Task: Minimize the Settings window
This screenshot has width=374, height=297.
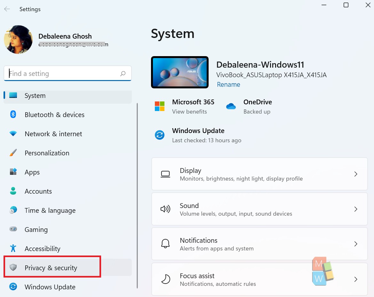Action: click(x=324, y=5)
